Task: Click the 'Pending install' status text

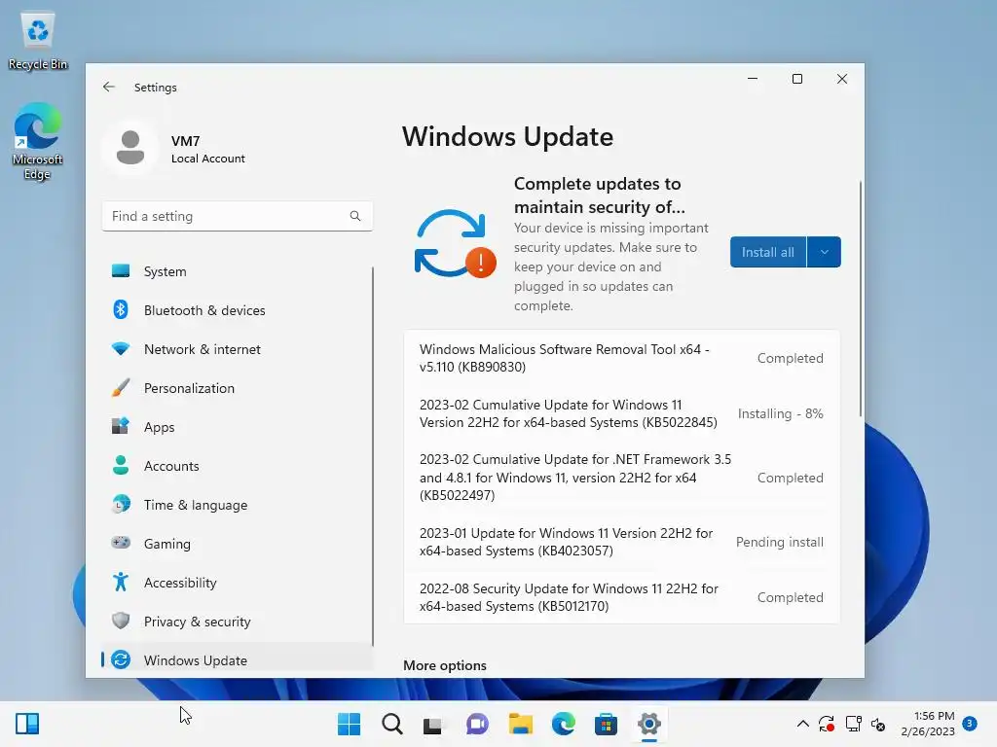Action: pyautogui.click(x=780, y=542)
